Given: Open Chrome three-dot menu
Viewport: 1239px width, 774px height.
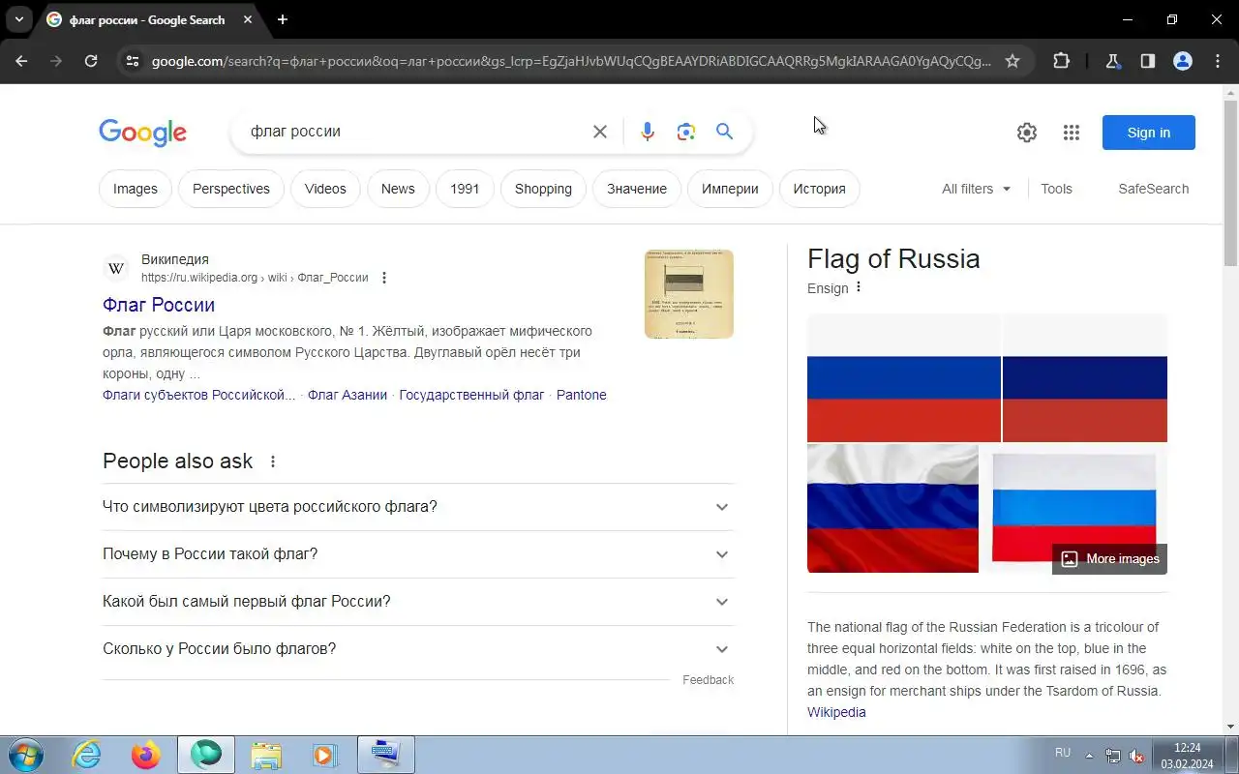Looking at the screenshot, I should [1218, 61].
